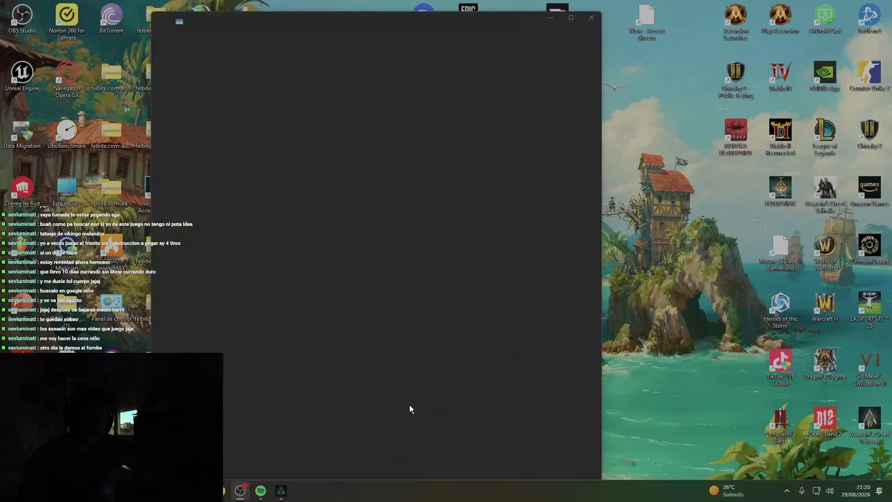Image resolution: width=892 pixels, height=502 pixels.
Task: Click the dark window's maximize button
Action: point(571,17)
